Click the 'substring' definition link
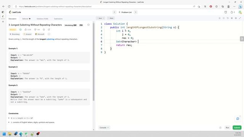This screenshot has width=244, height=137. [x=50, y=39]
